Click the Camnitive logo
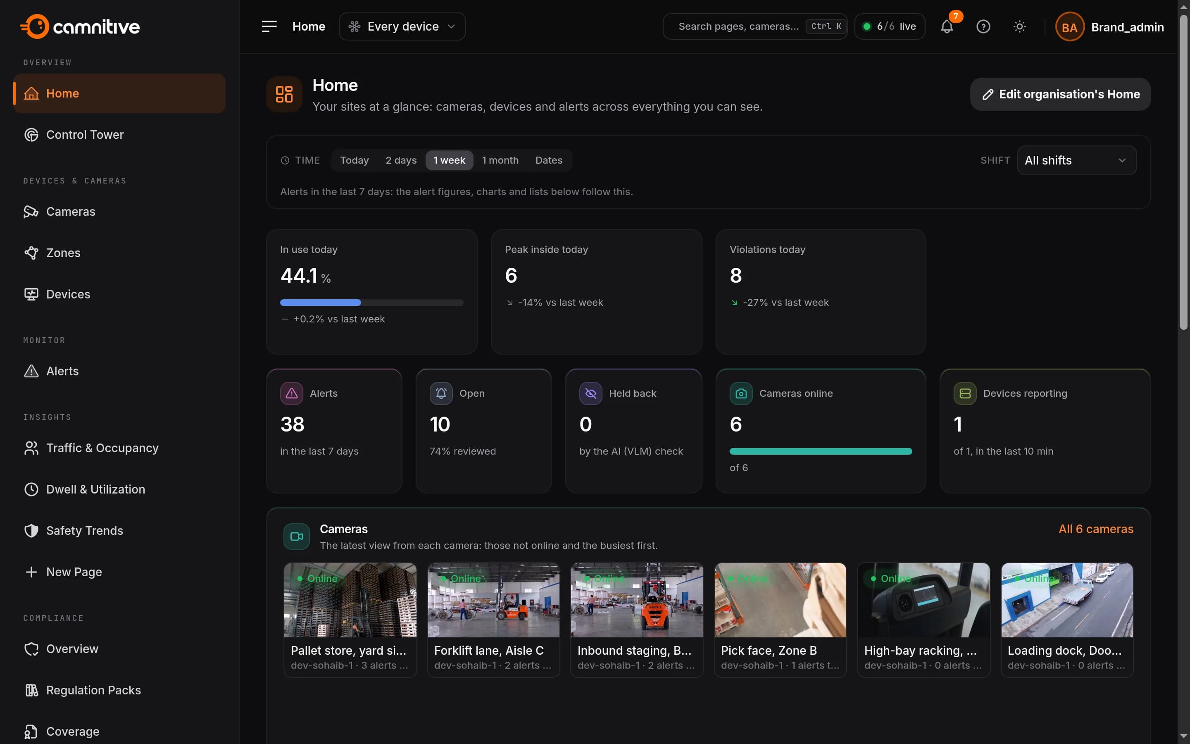Screen dimensions: 1190x744 (80, 26)
